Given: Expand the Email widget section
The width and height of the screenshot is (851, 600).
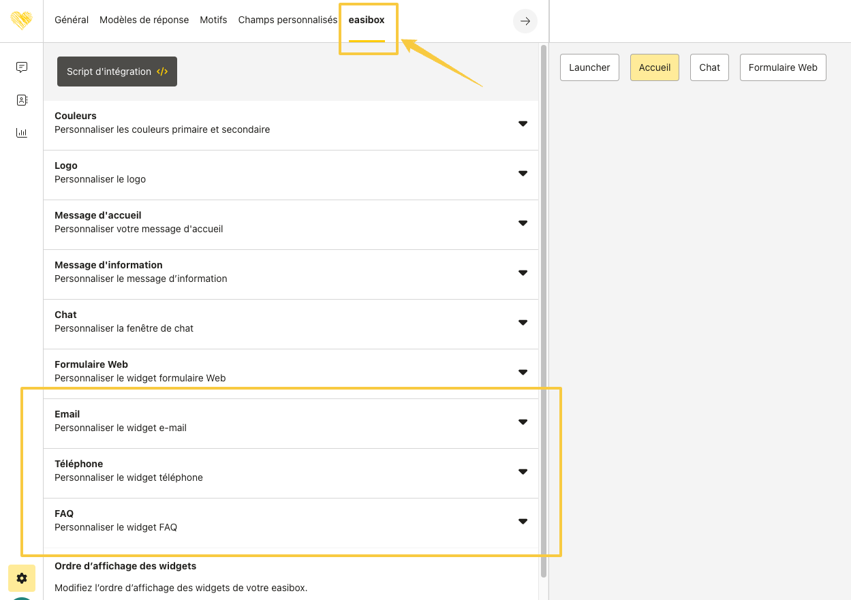Looking at the screenshot, I should [x=523, y=422].
